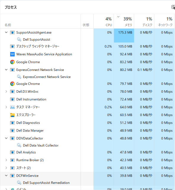175x190 pixels.
Task: Select the Waves MaxxAudio Service Application name
Action: tap(44, 54)
